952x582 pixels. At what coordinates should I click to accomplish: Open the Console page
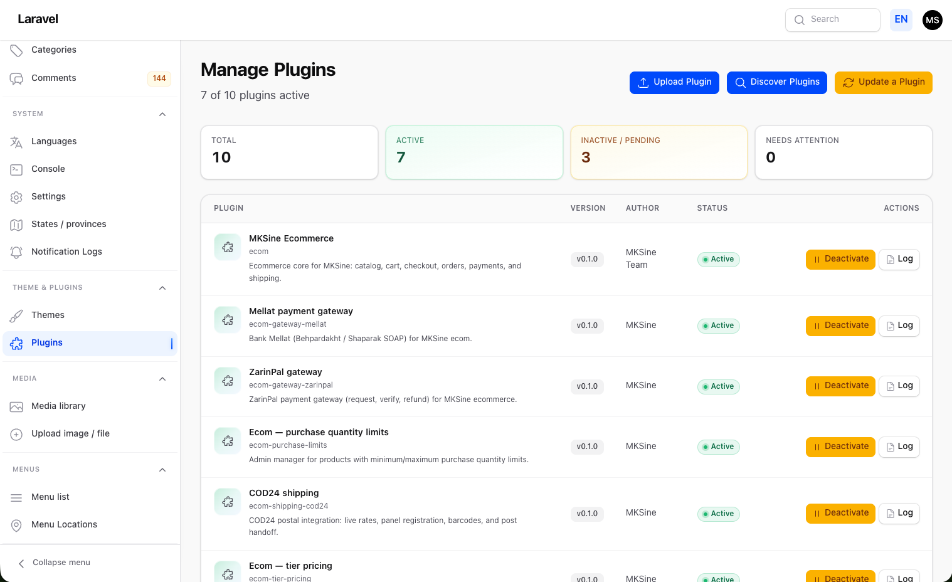click(90, 169)
